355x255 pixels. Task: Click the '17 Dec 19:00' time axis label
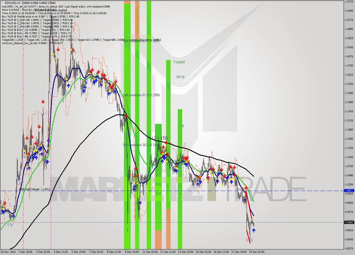point(239,252)
